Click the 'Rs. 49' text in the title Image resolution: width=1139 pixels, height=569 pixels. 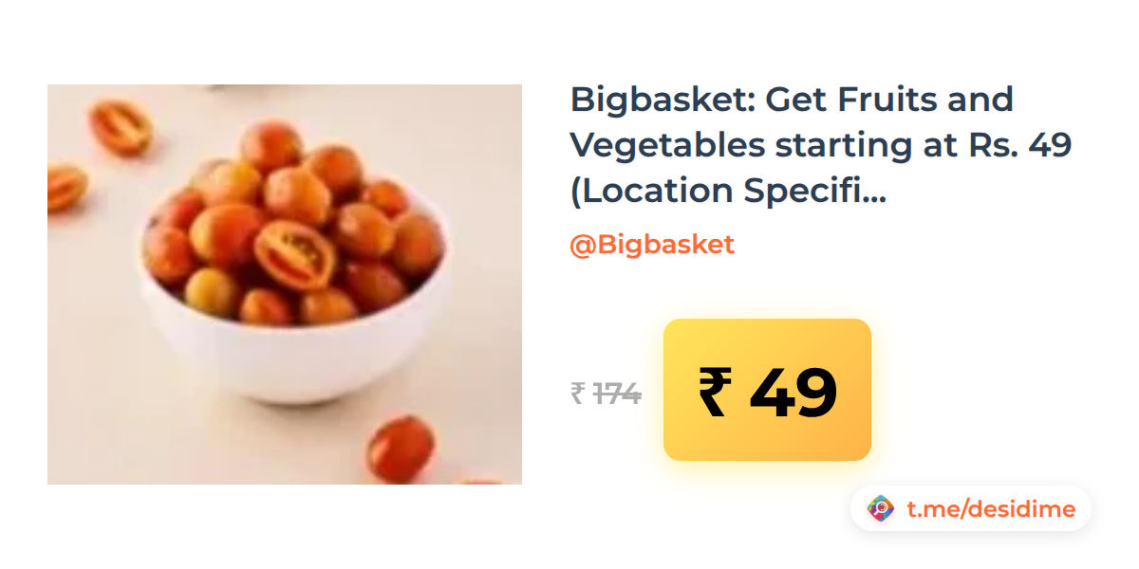point(1020,145)
